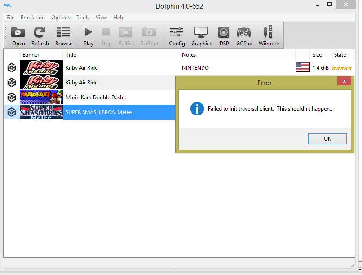Select Super Smash Bros Melee banner
The image size is (362, 275).
(x=41, y=112)
